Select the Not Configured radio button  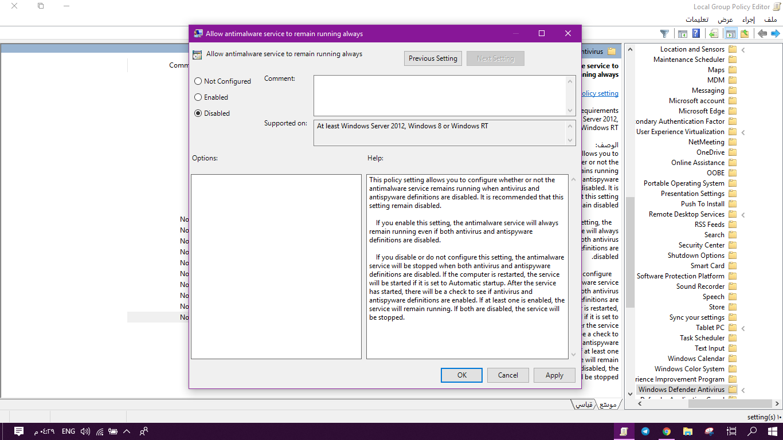click(x=198, y=81)
